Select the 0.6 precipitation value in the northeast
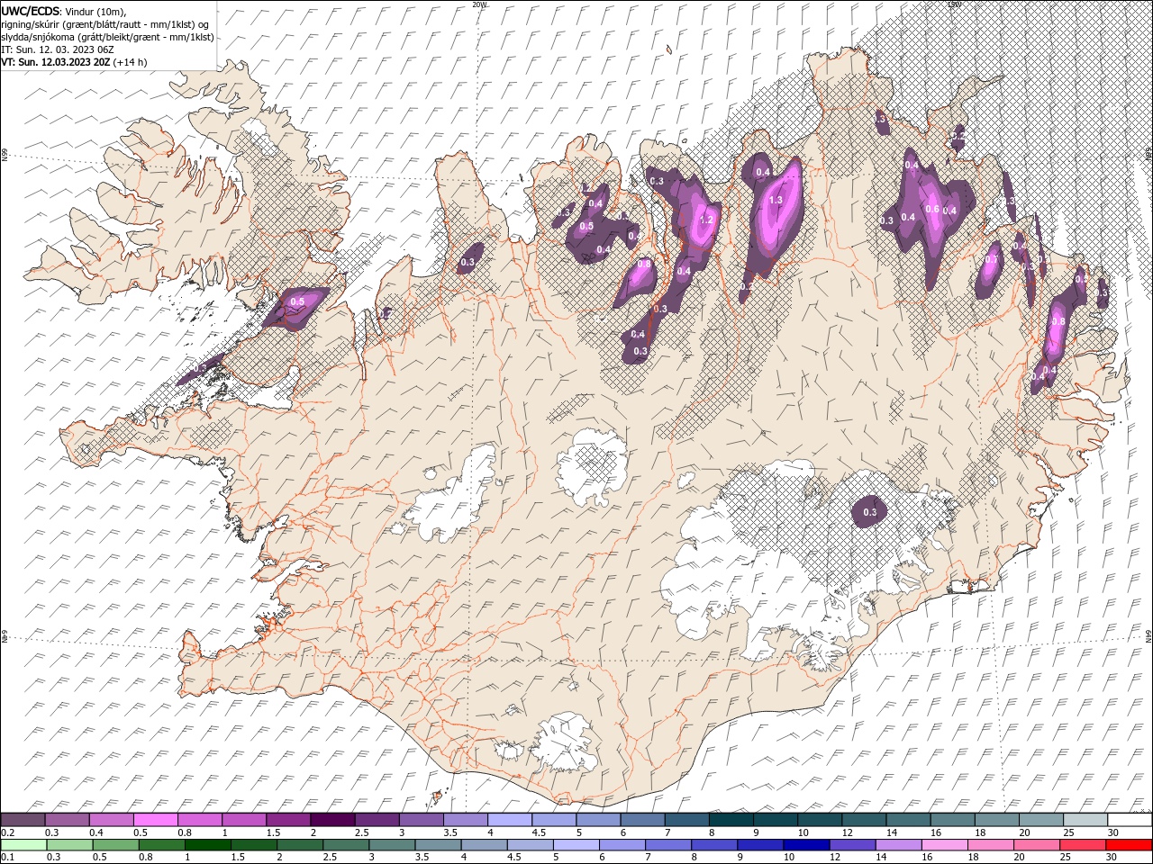The image size is (1153, 864). 932,209
